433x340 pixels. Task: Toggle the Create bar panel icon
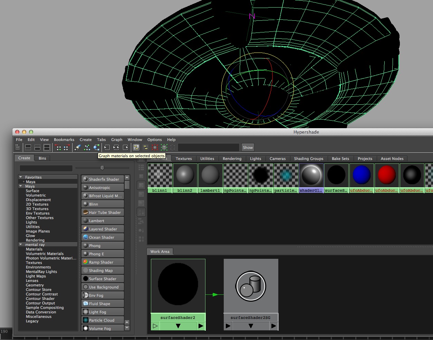[x=18, y=148]
